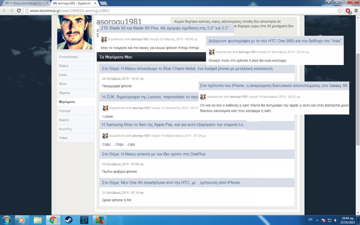Open topic about Meizu Blue Charm Metal
The width and height of the screenshot is (360, 225).
187,68
